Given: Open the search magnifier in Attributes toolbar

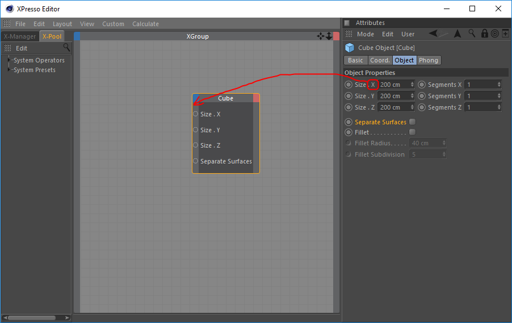Looking at the screenshot, I should click(x=472, y=33).
